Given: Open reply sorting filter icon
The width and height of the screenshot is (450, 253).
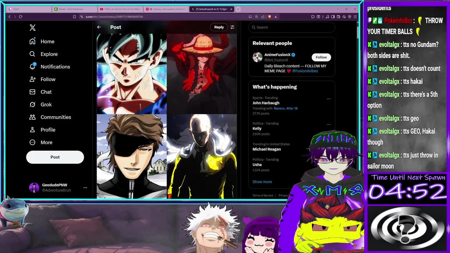Looking at the screenshot, I should [x=232, y=27].
